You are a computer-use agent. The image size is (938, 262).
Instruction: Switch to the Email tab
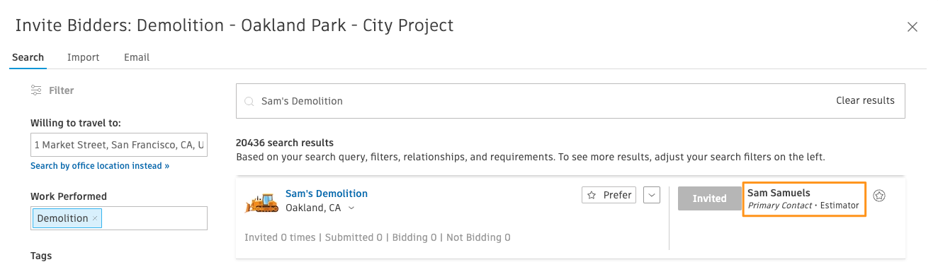click(137, 57)
